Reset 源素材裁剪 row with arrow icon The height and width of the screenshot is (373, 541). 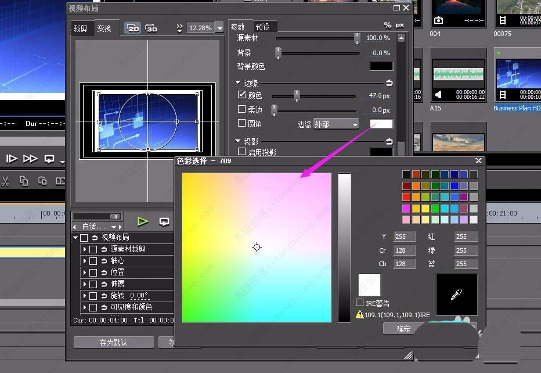pyautogui.click(x=104, y=249)
